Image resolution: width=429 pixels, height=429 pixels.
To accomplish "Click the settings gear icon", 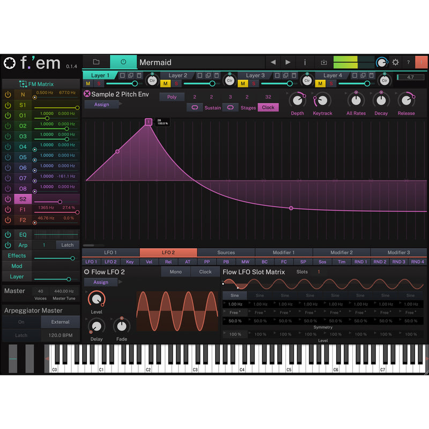I will [396, 62].
